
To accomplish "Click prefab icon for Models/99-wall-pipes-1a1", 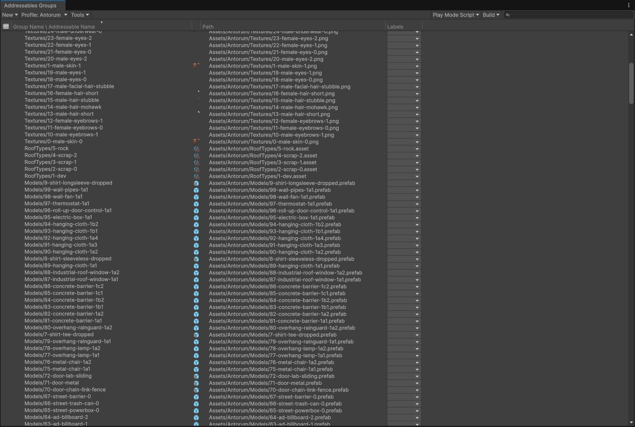I will 196,190.
